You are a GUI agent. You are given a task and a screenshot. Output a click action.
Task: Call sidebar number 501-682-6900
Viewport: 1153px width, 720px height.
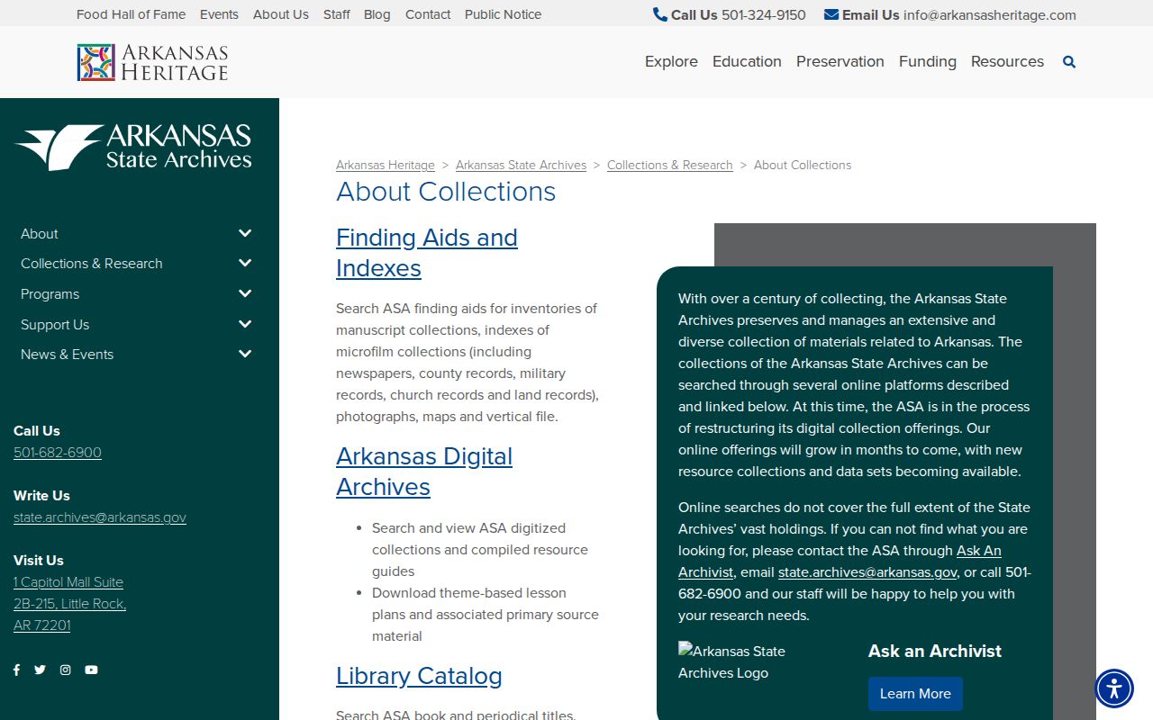(x=58, y=453)
